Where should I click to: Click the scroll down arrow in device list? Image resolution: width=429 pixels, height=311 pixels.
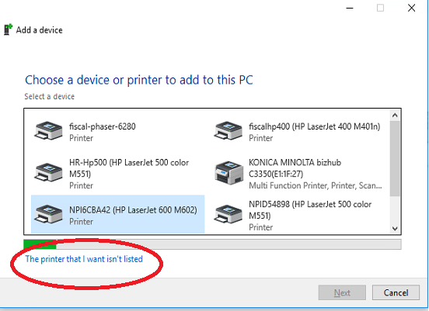(395, 228)
